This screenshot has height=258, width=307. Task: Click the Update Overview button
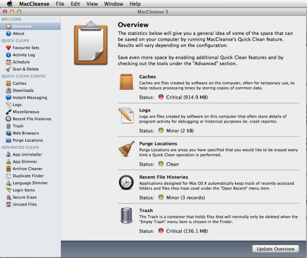click(x=275, y=249)
